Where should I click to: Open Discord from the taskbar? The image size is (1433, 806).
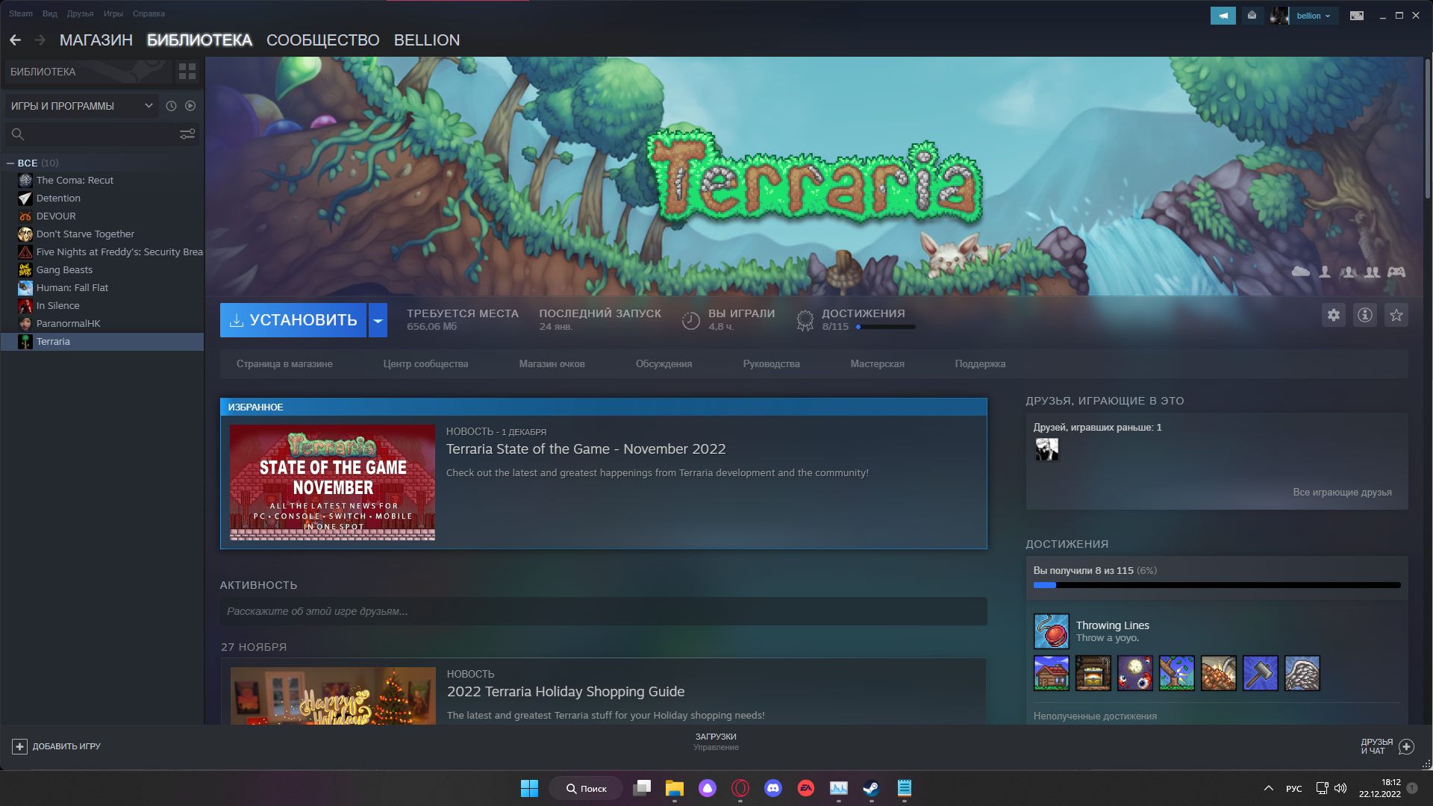tap(773, 788)
